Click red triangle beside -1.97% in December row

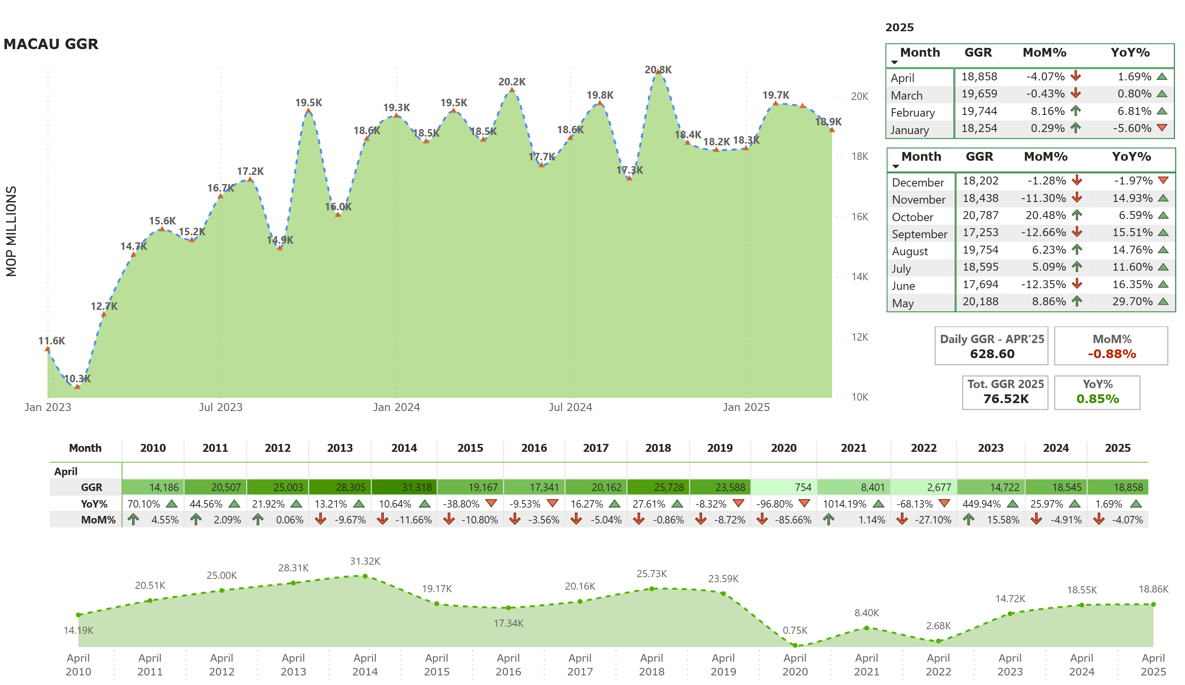point(1163,180)
